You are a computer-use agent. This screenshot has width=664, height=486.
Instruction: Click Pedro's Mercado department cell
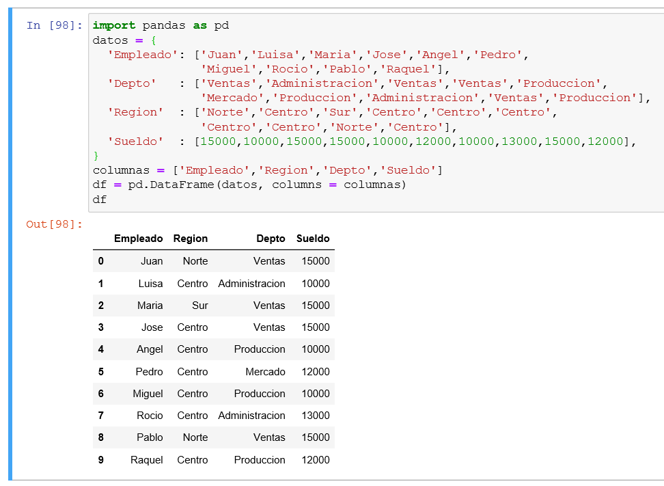265,372
